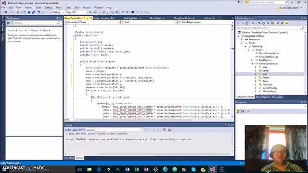Switch to Unity - Scripting API tab

104,18
